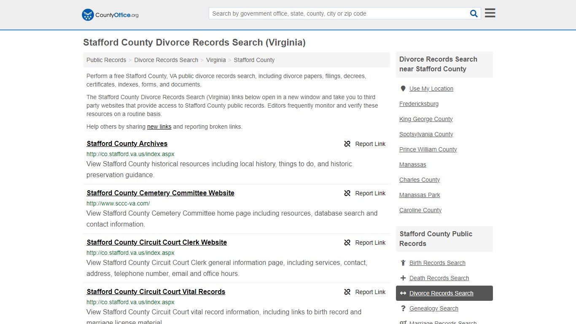Click the Birth Records Search icon
The height and width of the screenshot is (324, 576).
tap(403, 263)
